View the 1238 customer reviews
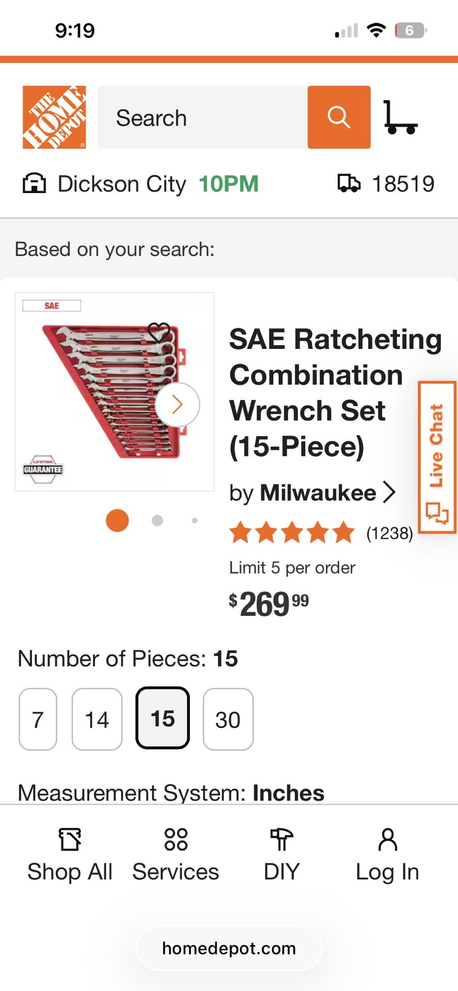The image size is (458, 991). point(389,533)
